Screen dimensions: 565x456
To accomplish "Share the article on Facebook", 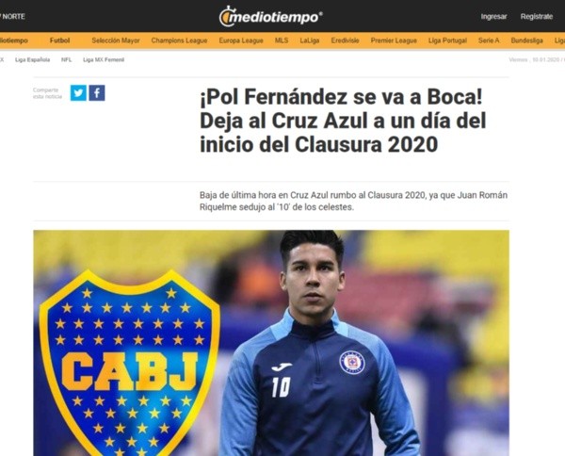I will pyautogui.click(x=97, y=93).
